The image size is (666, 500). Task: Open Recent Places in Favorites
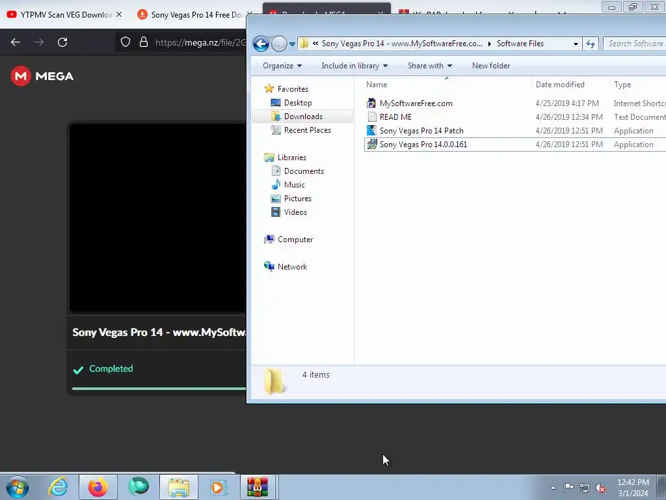click(x=307, y=130)
